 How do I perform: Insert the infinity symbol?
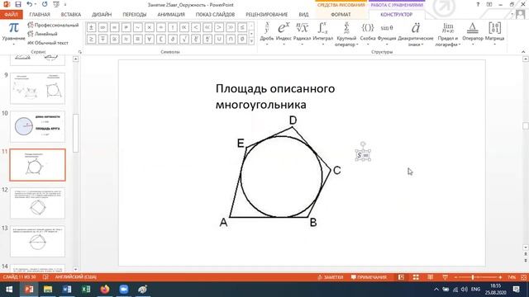coord(102,27)
